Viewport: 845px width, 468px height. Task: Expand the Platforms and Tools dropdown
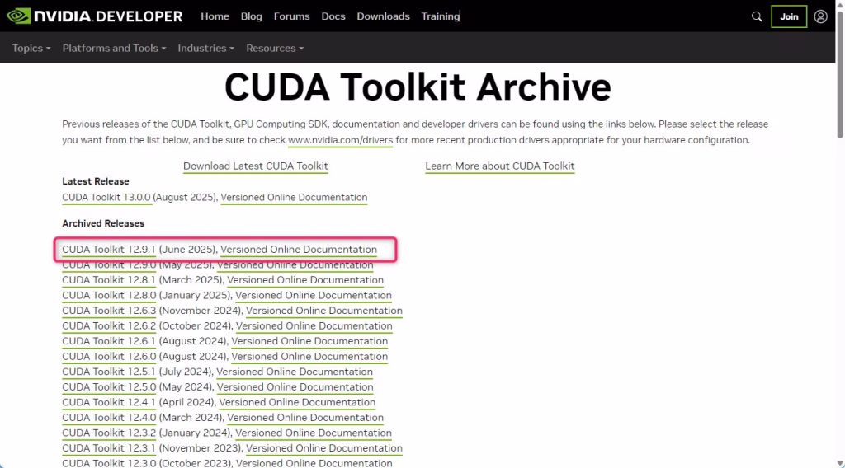(114, 49)
